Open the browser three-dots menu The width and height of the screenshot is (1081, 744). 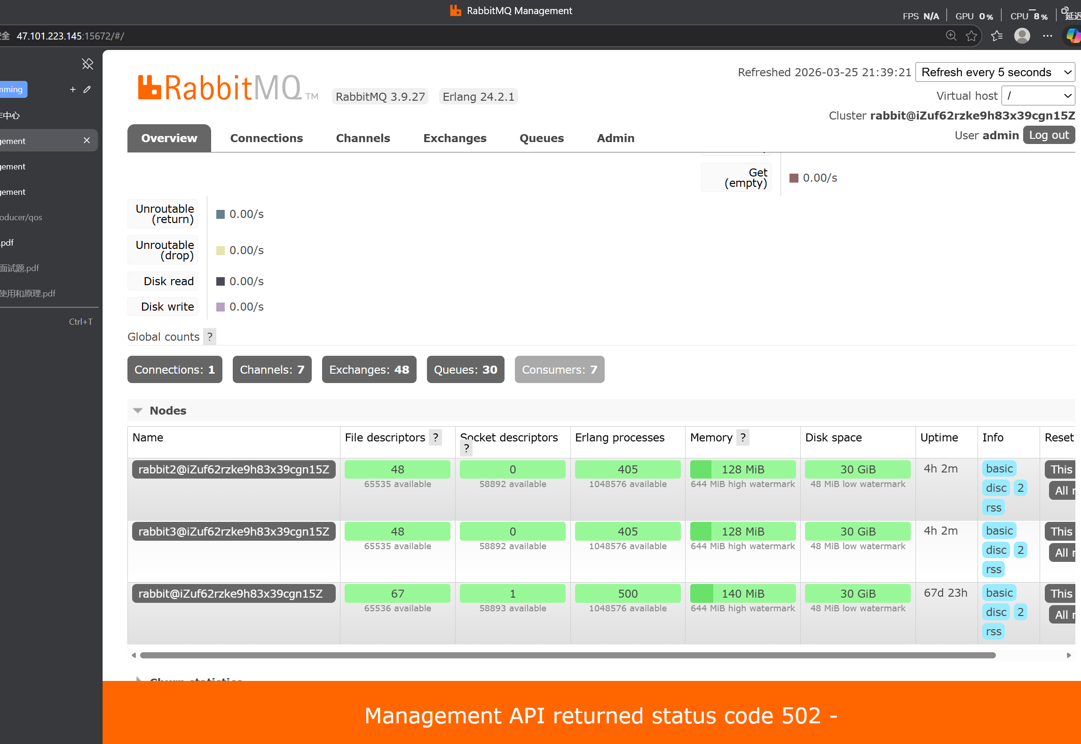coord(1047,36)
